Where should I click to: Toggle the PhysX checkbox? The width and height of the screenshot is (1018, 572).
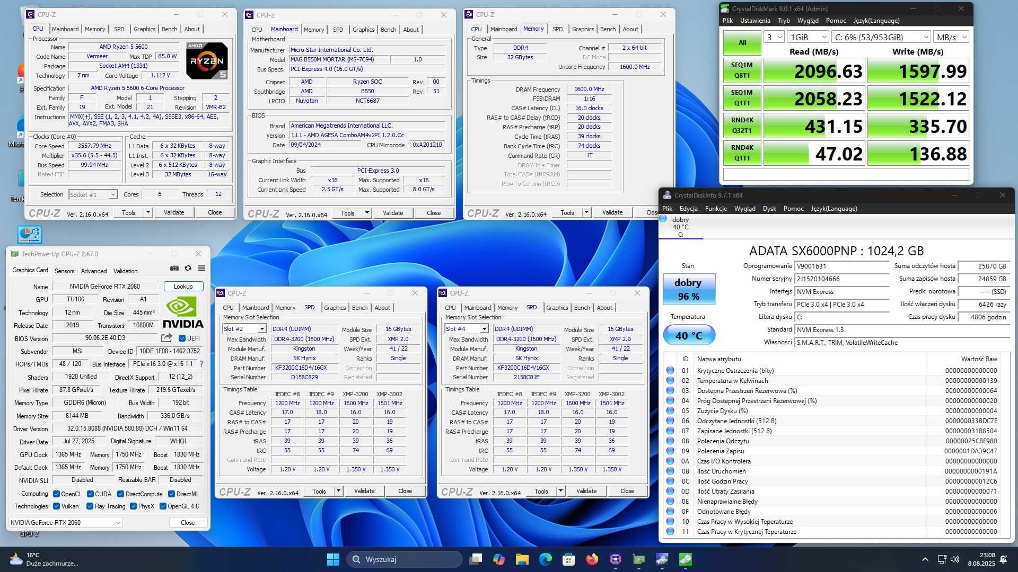point(133,506)
